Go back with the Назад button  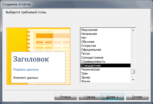click(x=90, y=97)
